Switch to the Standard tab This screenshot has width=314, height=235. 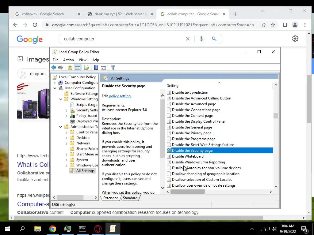[x=130, y=198]
